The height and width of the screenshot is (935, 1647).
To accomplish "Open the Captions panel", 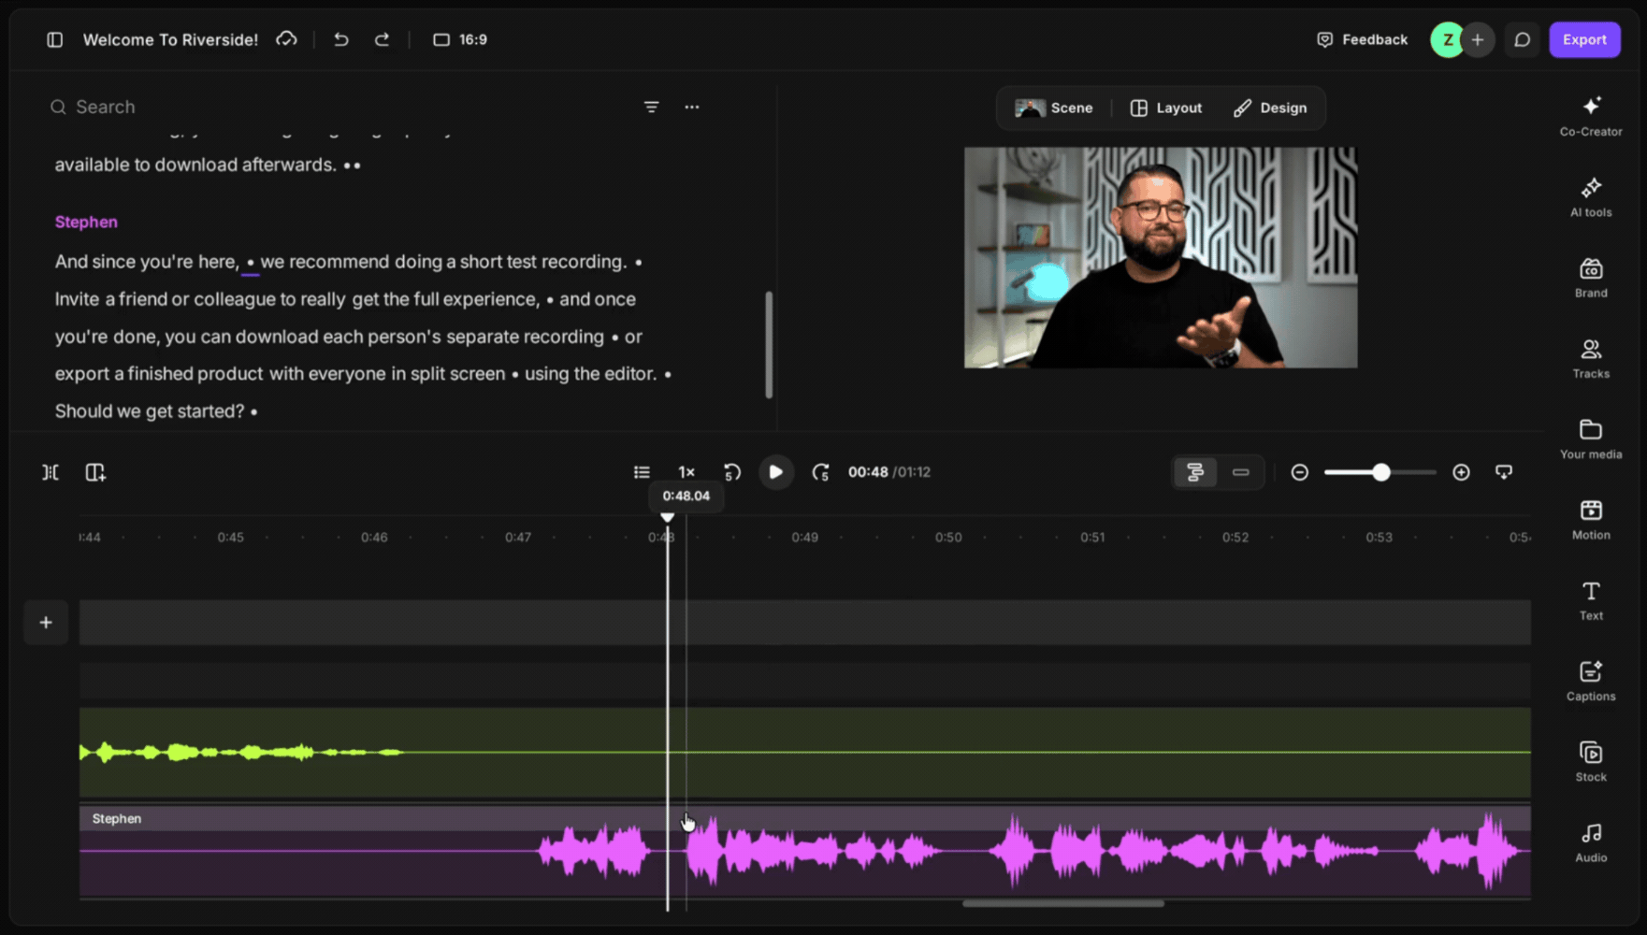I will (x=1591, y=681).
